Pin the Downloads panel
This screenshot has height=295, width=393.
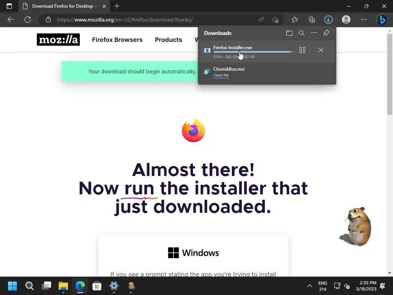(326, 33)
